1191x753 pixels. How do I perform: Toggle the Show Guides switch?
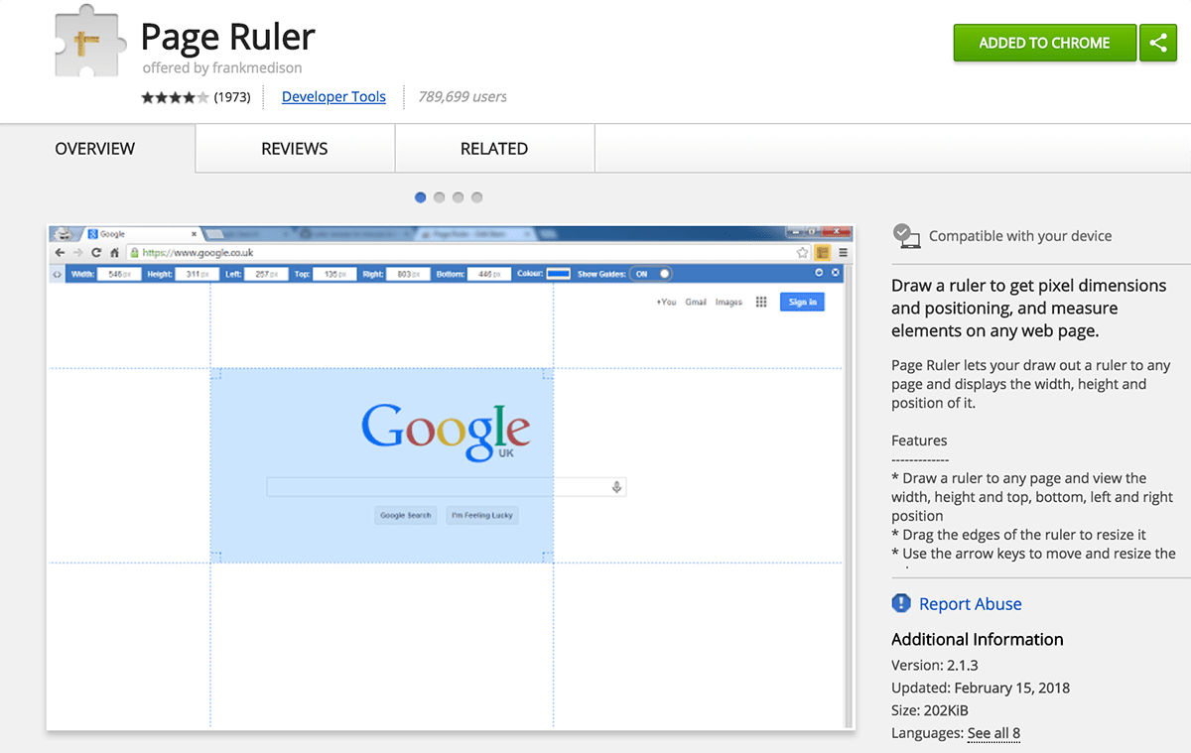coord(651,274)
